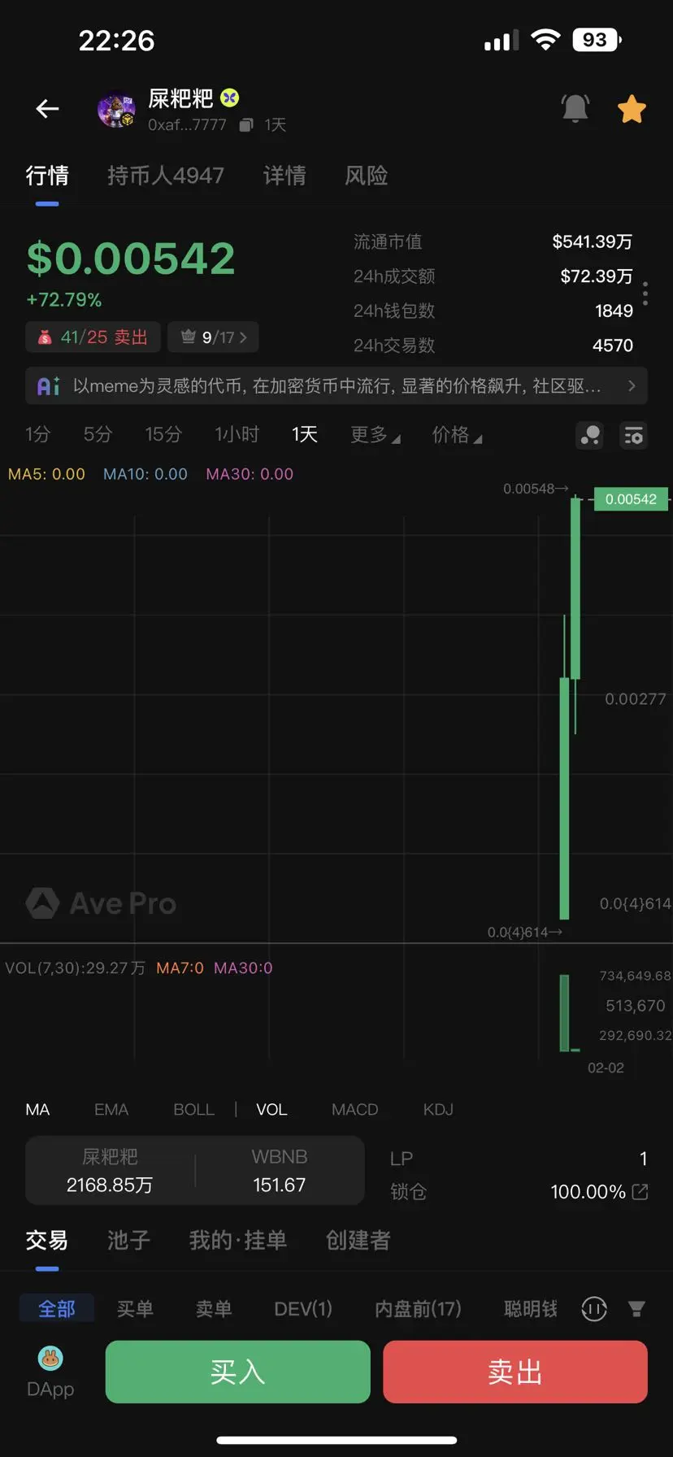This screenshot has height=1457, width=673.
Task: Tap the AI icon in description banner
Action: tap(49, 386)
